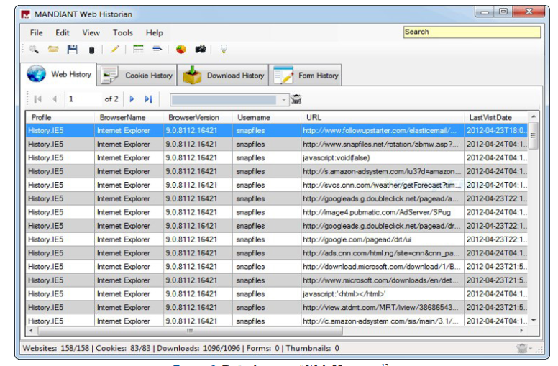This screenshot has height=366, width=558.
Task: Click the floppy disk save icon
Action: pos(72,49)
